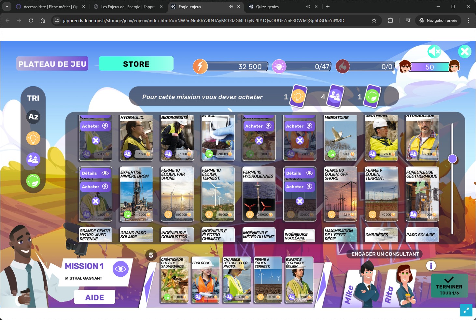The image size is (476, 320).
Task: Close the game with teal X button
Action: point(465,51)
